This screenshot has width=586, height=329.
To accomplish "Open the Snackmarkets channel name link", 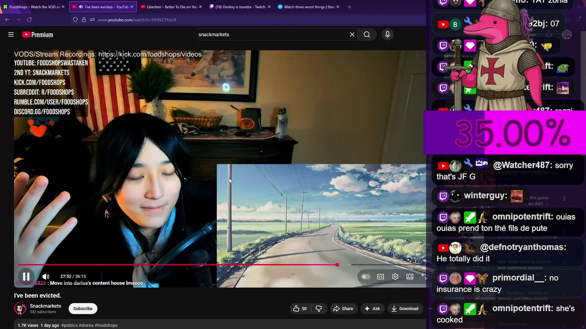I will (45, 306).
